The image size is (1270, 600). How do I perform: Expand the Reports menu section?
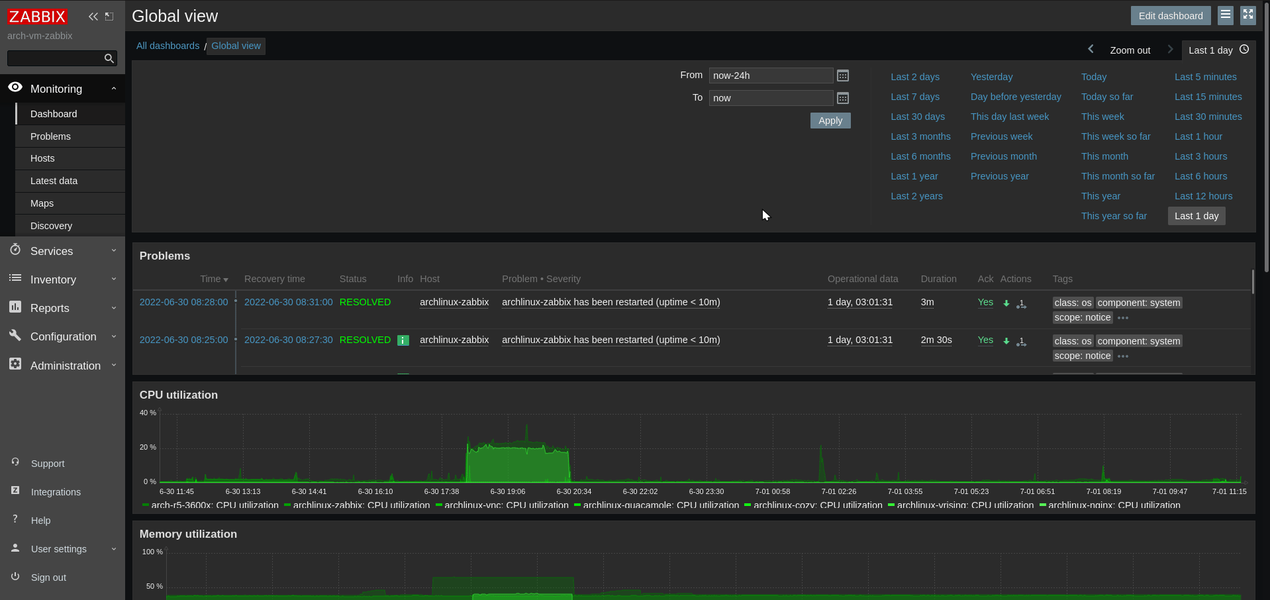click(114, 308)
